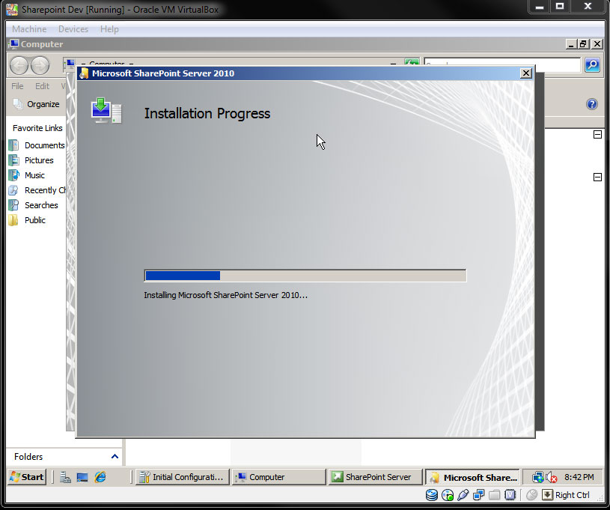This screenshot has height=510, width=610.
Task: Click the Music icon in Favorite Links
Action: [13, 175]
